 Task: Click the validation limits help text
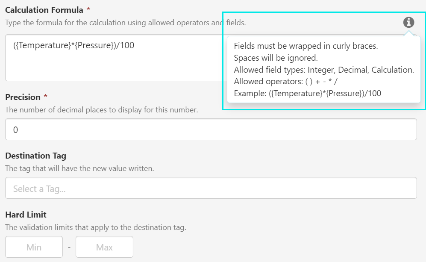(x=95, y=227)
